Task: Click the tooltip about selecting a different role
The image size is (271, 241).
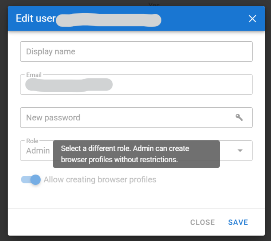Action: point(136,154)
